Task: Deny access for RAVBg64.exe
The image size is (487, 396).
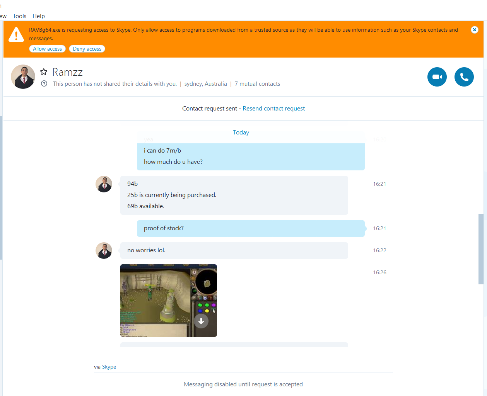Action: coord(87,49)
